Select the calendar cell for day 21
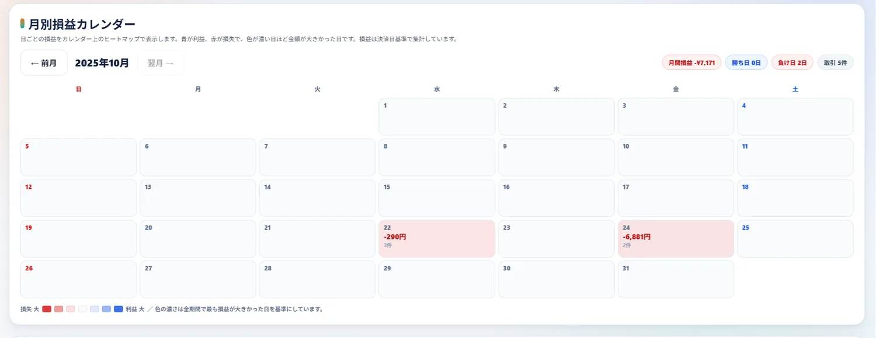876x338 pixels. point(317,239)
